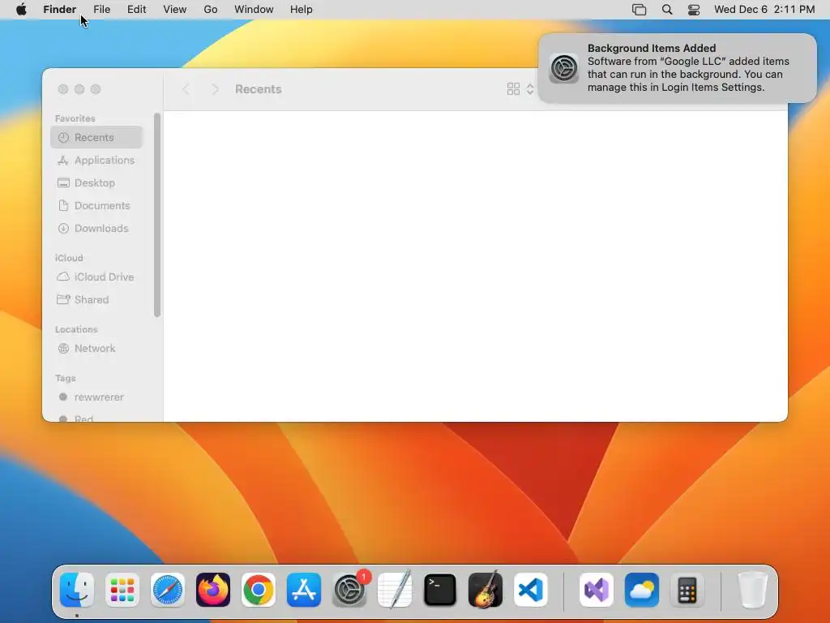Open the View menu
The height and width of the screenshot is (623, 830).
175,10
